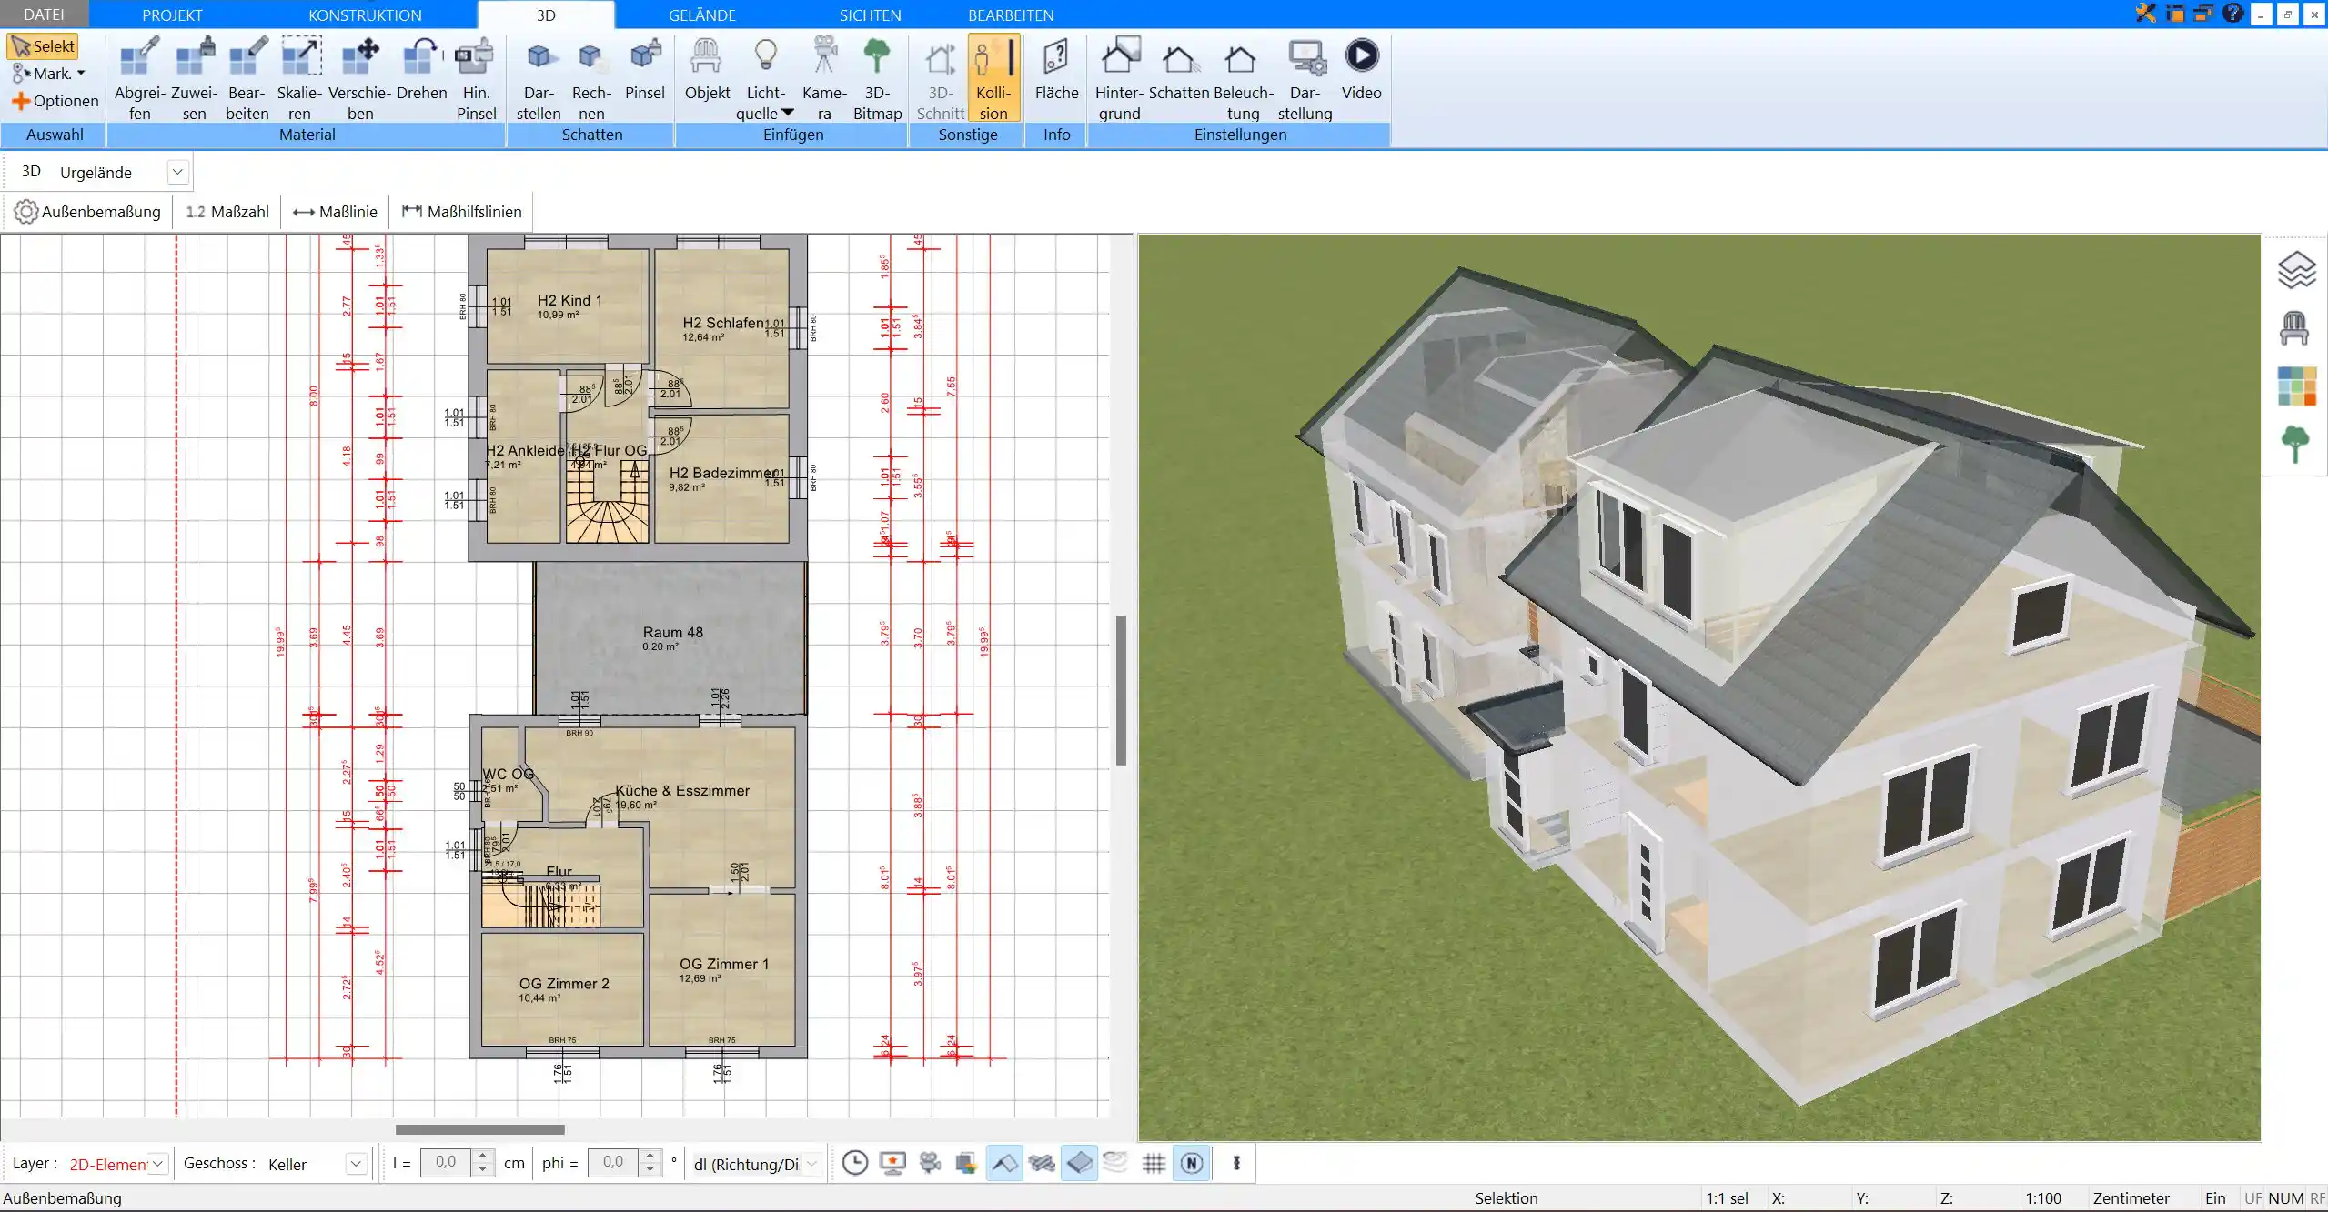Open the plants tree icon in right sidebar
The height and width of the screenshot is (1212, 2328).
pos(2295,445)
